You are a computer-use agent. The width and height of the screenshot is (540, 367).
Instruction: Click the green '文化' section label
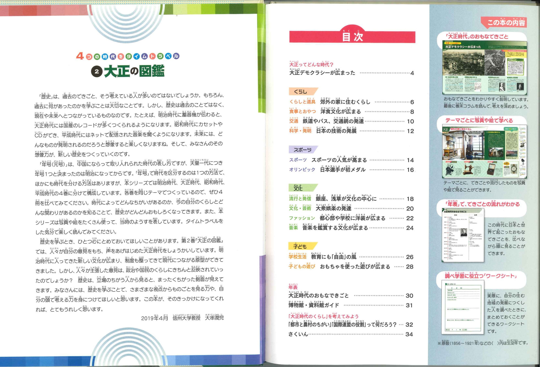pyautogui.click(x=303, y=188)
